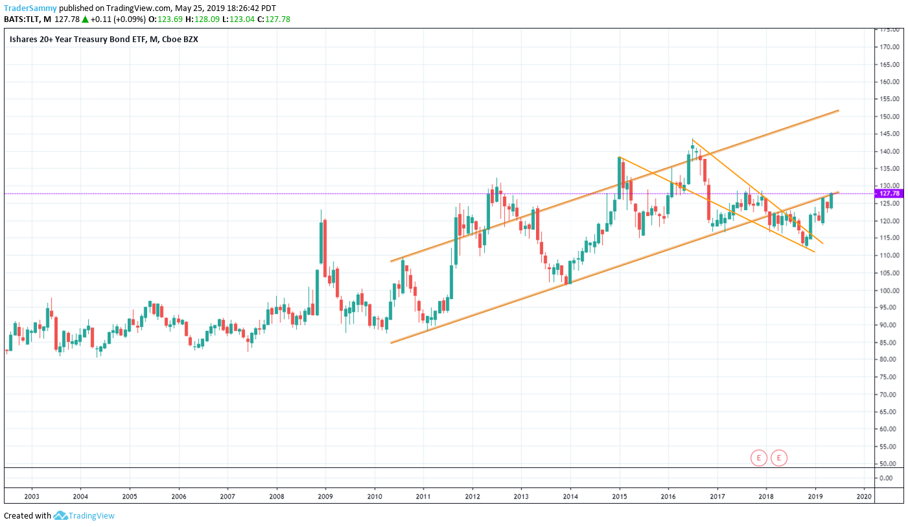This screenshot has height=527, width=908.
Task: Click the 0.00 lower pane axis label
Action: (886, 478)
